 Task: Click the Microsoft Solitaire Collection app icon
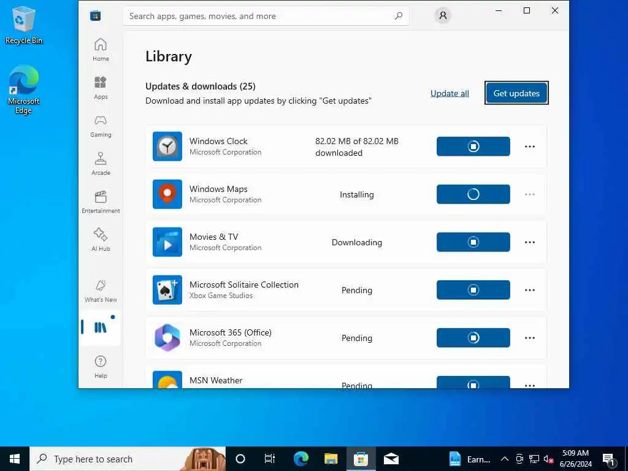point(167,290)
